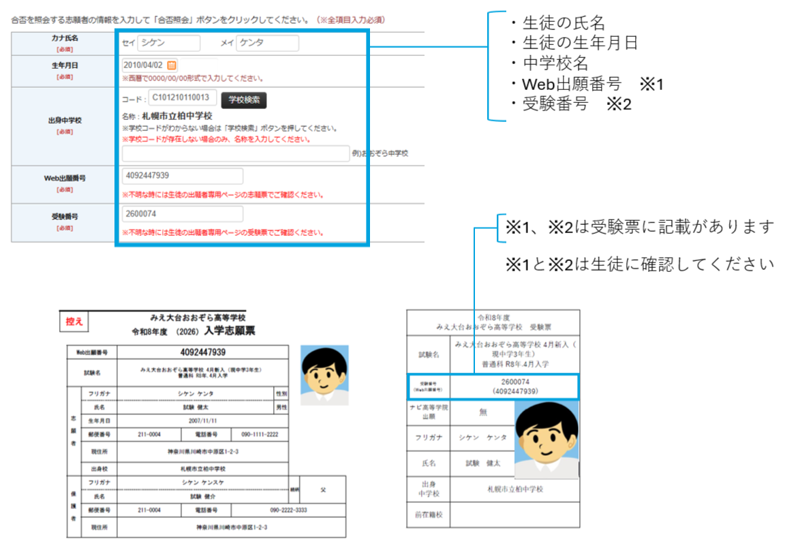The width and height of the screenshot is (785, 552).
Task: Focus the セイ kana surname field
Action: (x=168, y=44)
